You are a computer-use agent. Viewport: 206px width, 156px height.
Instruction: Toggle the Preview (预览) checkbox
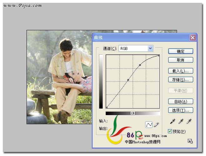point(170,131)
